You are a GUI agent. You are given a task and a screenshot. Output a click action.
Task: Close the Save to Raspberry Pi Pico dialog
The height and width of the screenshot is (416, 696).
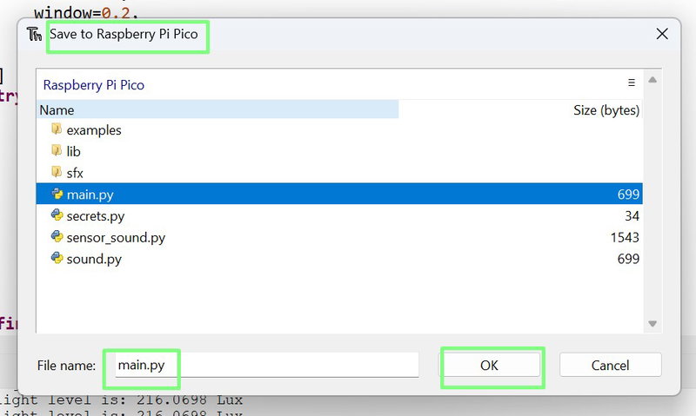[662, 34]
